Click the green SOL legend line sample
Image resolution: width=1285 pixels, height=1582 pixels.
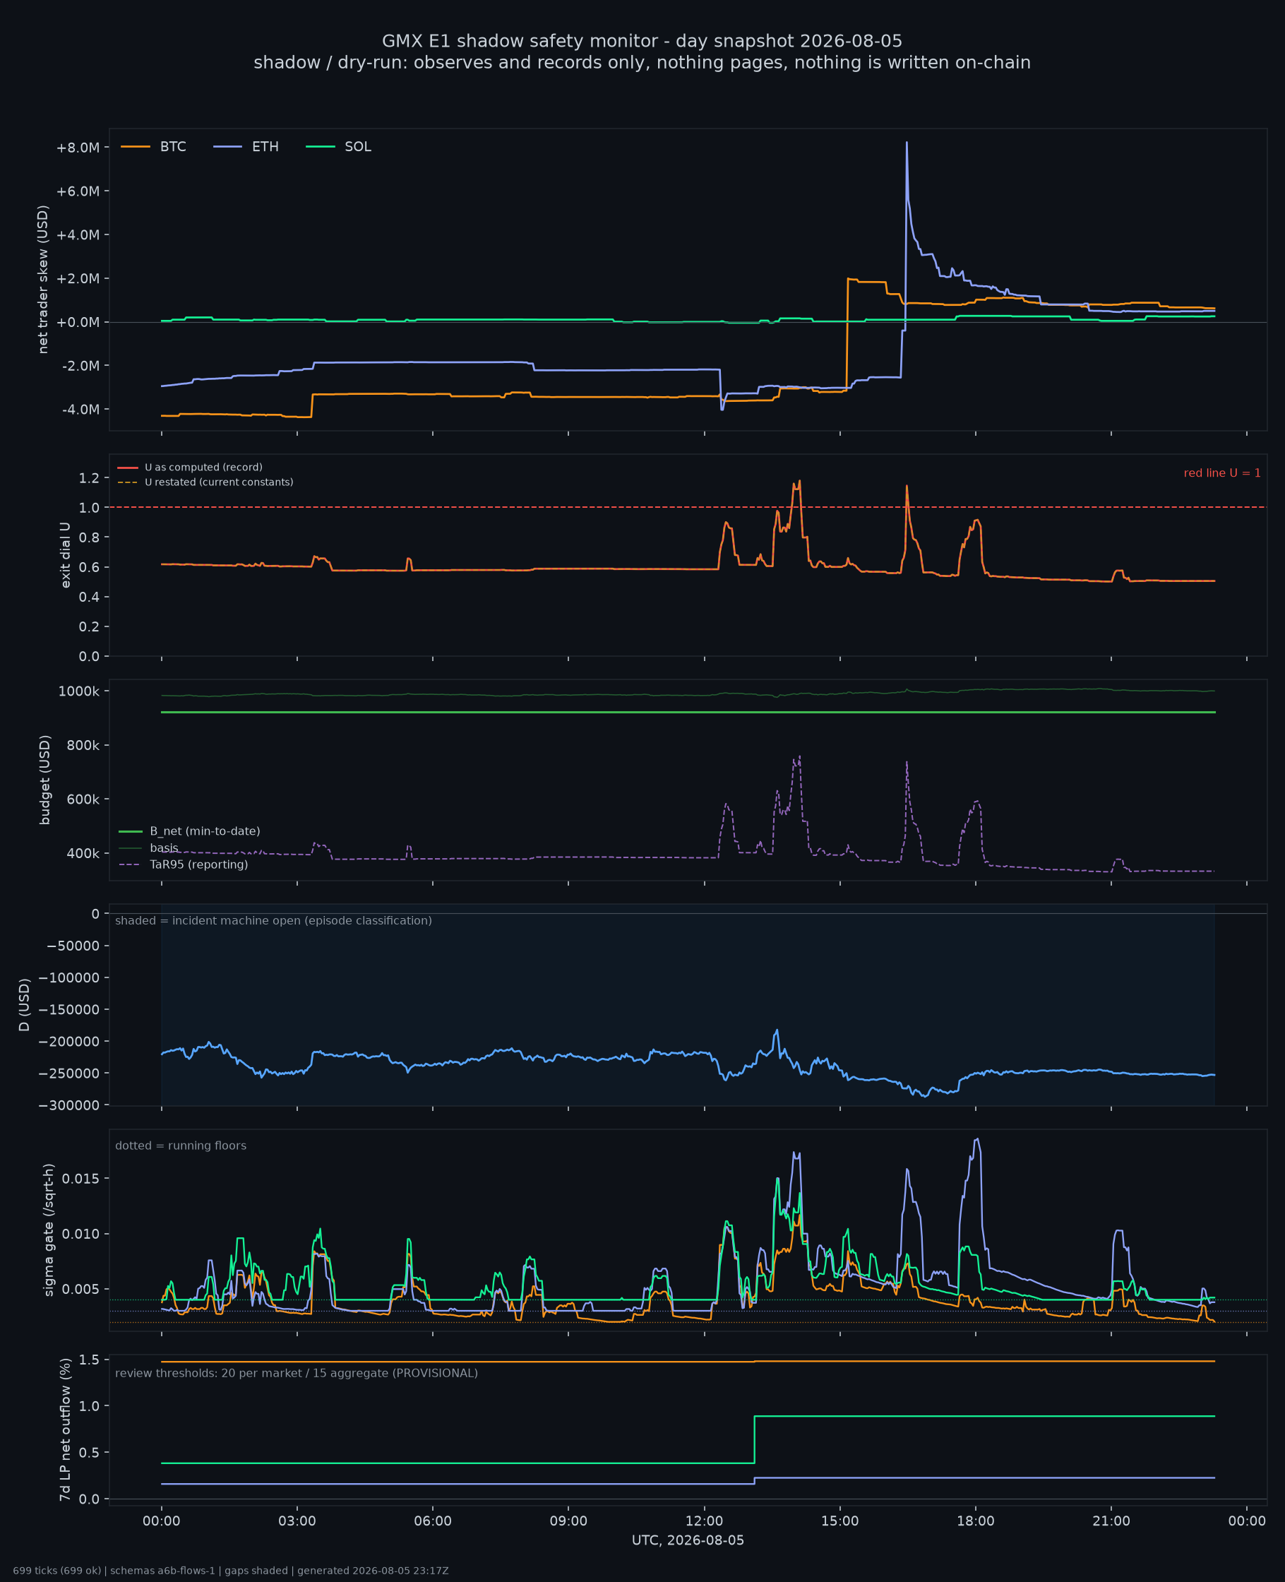tap(321, 147)
